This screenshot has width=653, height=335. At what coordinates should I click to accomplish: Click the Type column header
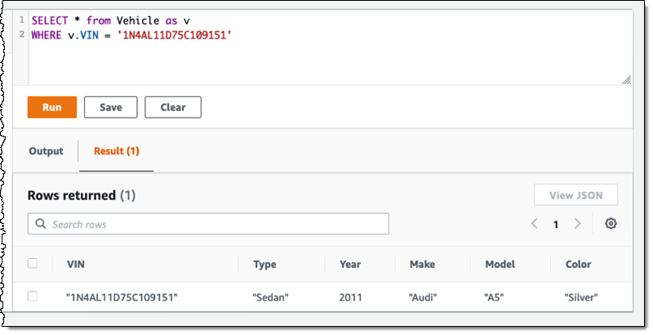[x=264, y=264]
